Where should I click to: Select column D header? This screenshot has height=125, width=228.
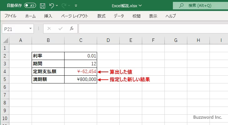(108, 40)
